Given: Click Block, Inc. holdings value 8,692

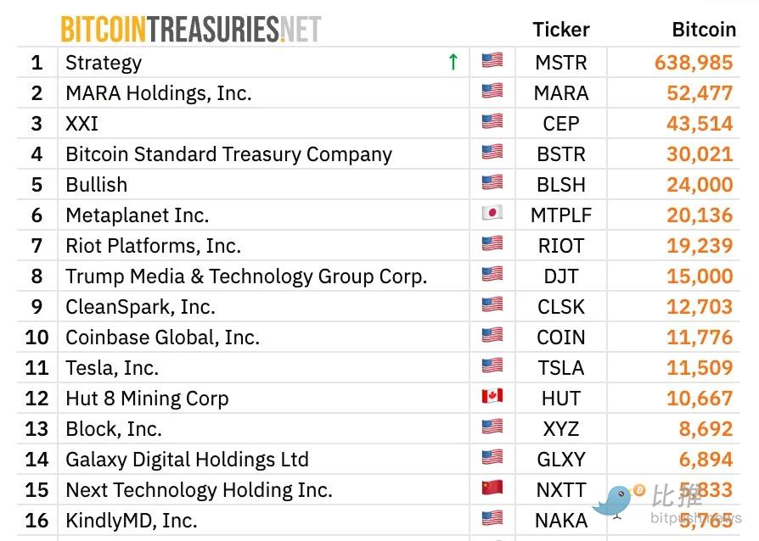Looking at the screenshot, I should point(705,429).
